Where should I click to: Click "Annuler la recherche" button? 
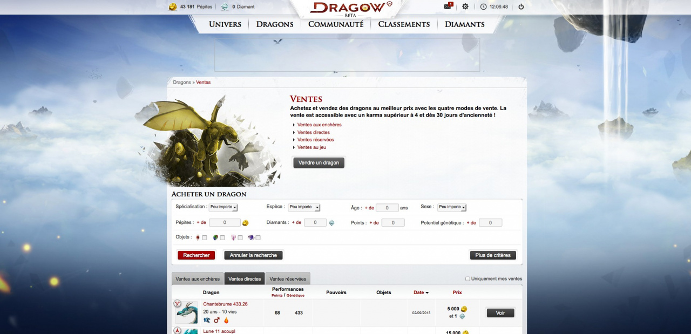pyautogui.click(x=253, y=255)
